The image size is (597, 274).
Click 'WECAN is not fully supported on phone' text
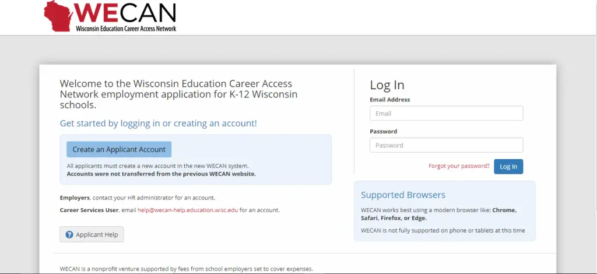443,230
